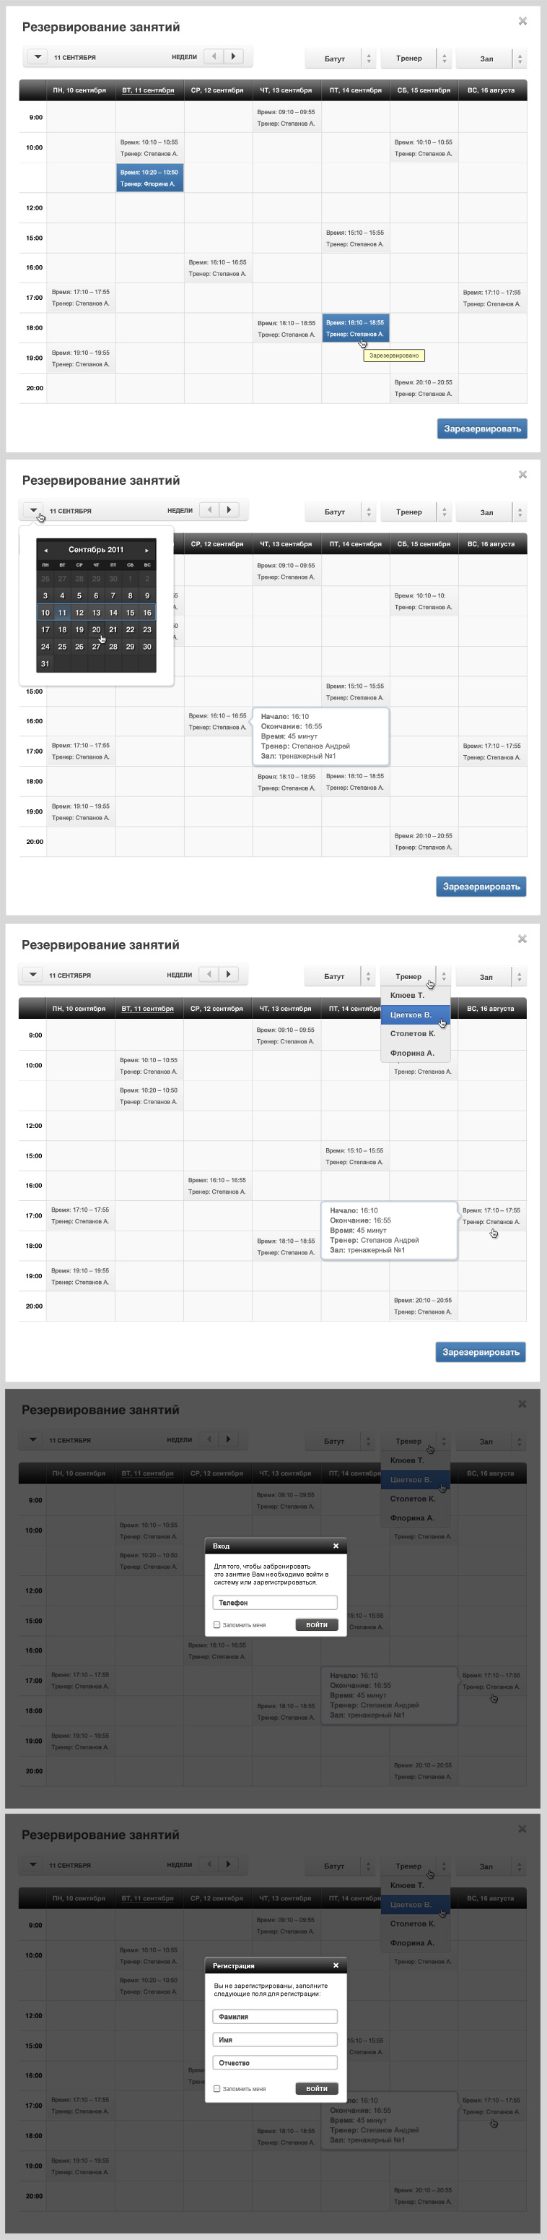Choose Цветков В. in the undimmed trainer list
547x2240 pixels.
(x=415, y=1015)
